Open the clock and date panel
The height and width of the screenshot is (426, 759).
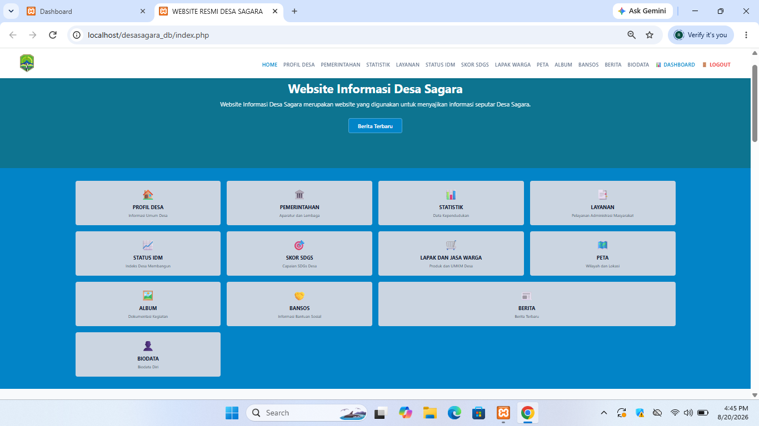(x=732, y=413)
